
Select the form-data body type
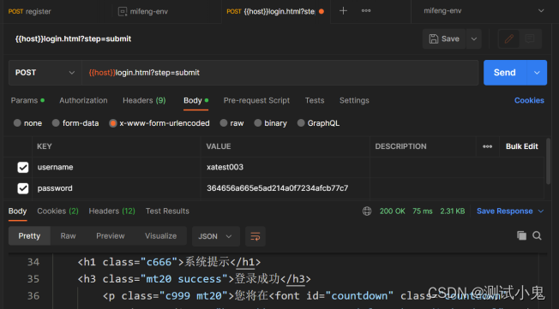coord(75,123)
